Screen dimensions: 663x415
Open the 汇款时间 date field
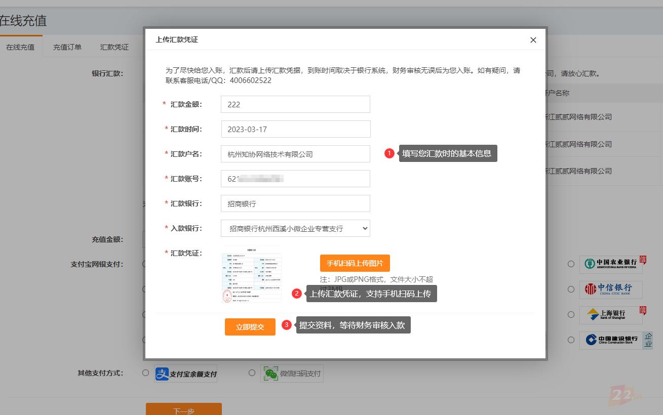[295, 129]
